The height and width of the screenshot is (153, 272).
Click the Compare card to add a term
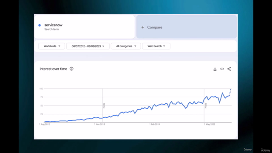coord(187,27)
